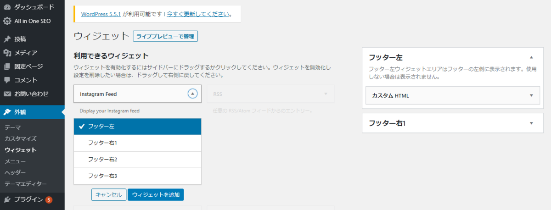Open メニュー submenu item
This screenshot has width=551, height=210.
(x=15, y=161)
